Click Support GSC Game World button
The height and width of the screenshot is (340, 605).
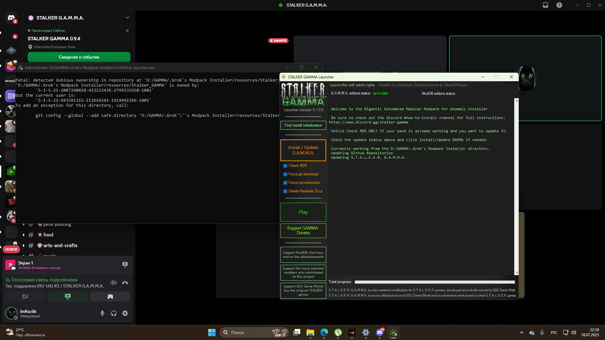(x=303, y=291)
